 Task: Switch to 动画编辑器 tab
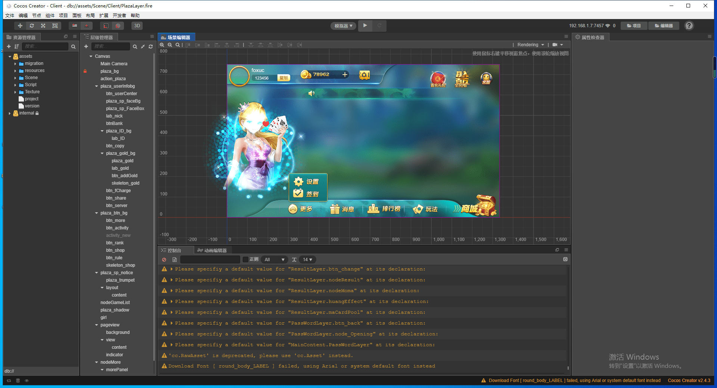coord(212,250)
